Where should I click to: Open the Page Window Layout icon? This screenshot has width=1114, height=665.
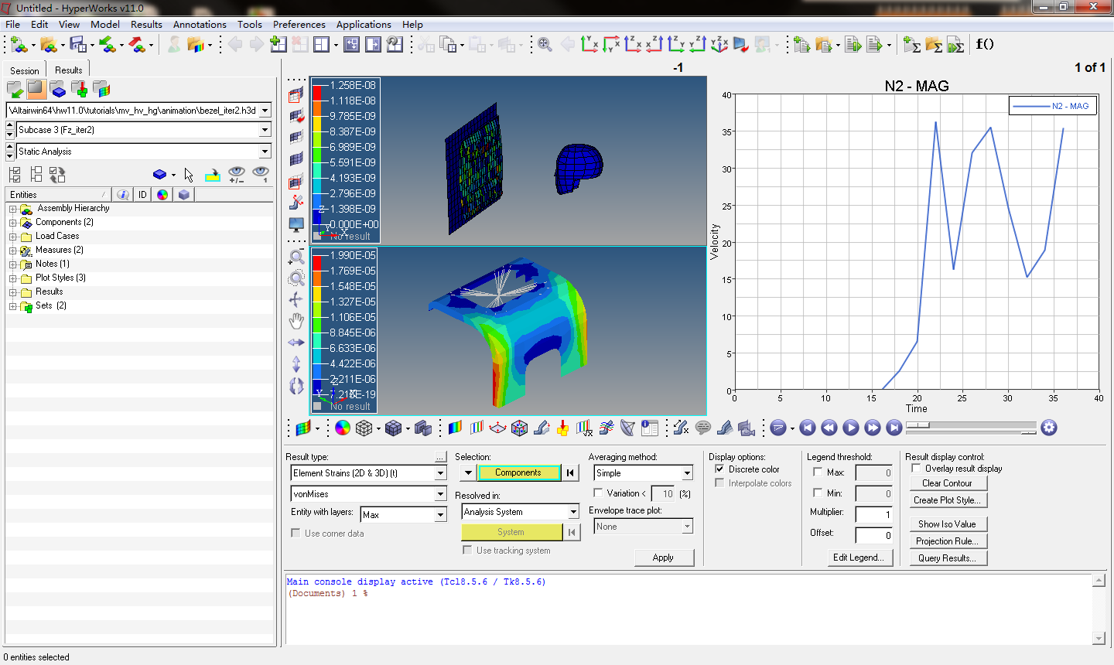click(x=322, y=44)
